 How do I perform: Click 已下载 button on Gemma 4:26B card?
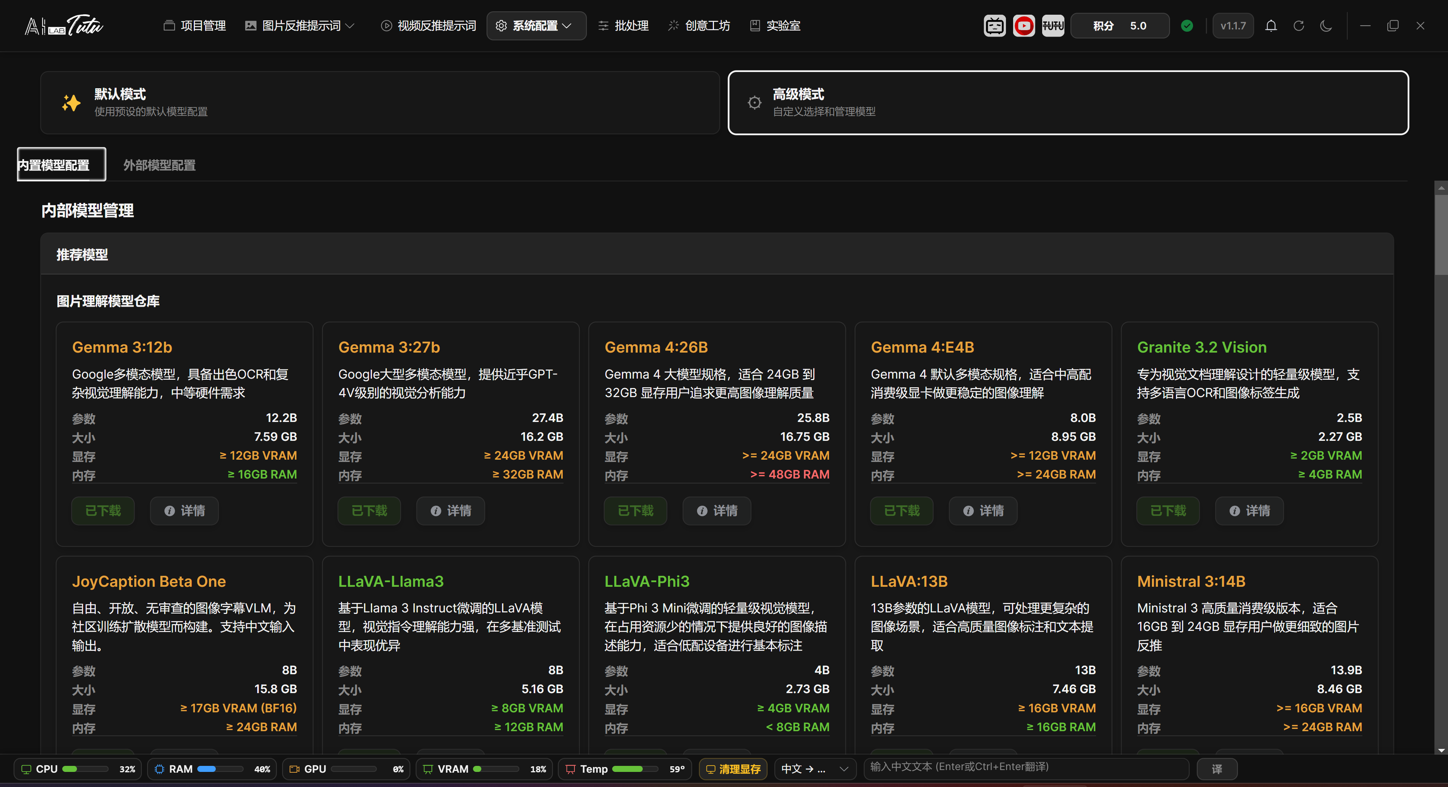(636, 511)
